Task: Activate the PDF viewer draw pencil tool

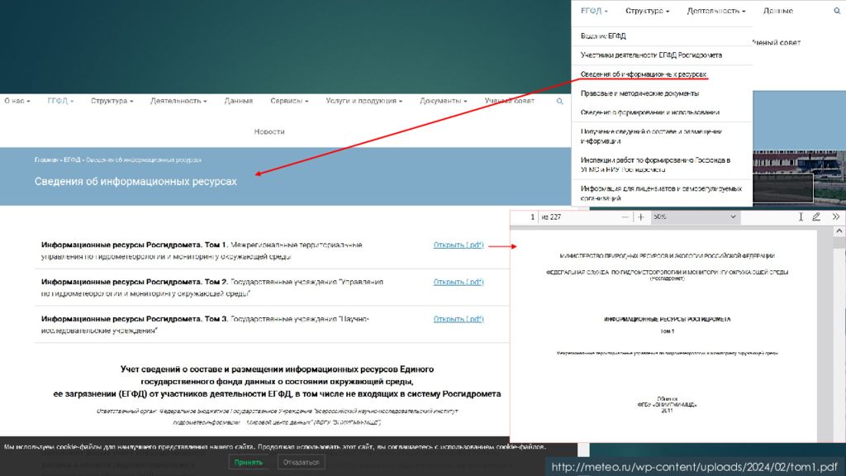Action: click(816, 217)
